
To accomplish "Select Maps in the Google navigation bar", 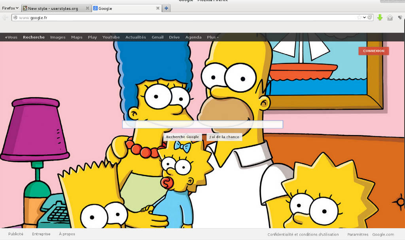I will click(76, 37).
